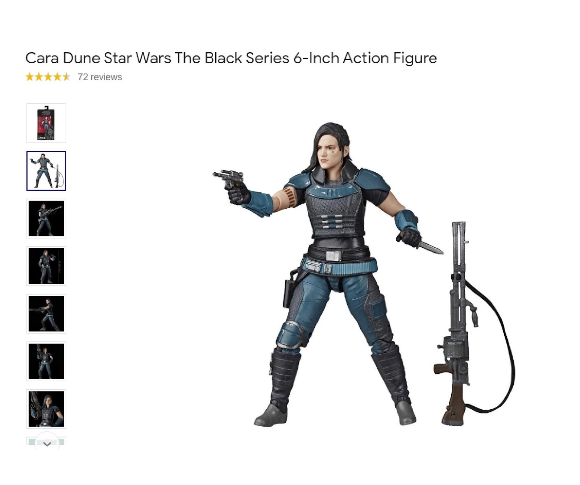
Task: Click the figure's blue belt
Action: (x=339, y=265)
